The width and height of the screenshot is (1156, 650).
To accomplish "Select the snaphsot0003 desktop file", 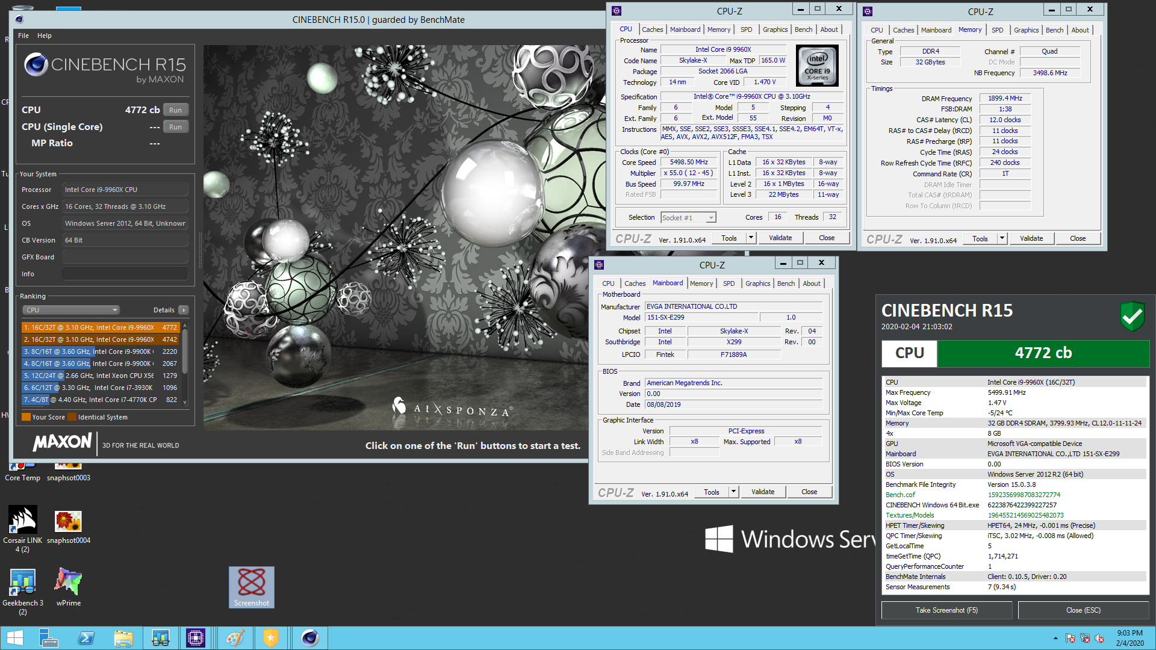I will 68,472.
